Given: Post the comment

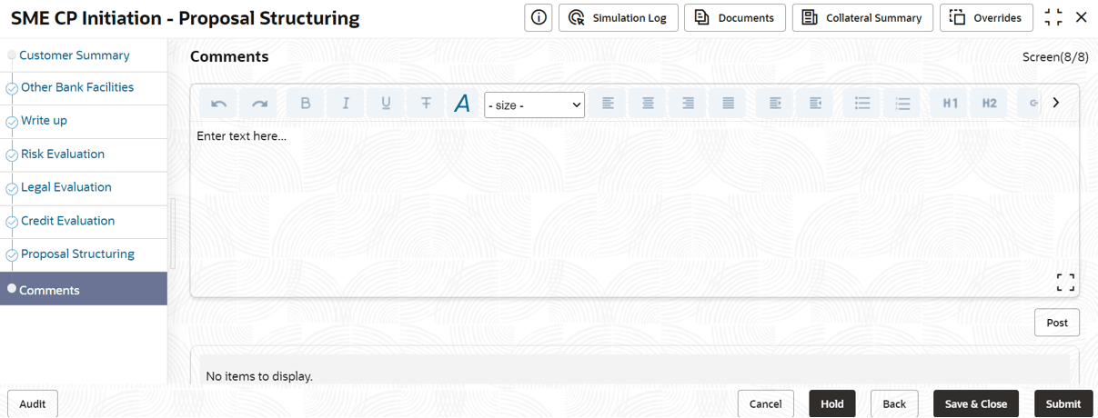Looking at the screenshot, I should [1057, 323].
